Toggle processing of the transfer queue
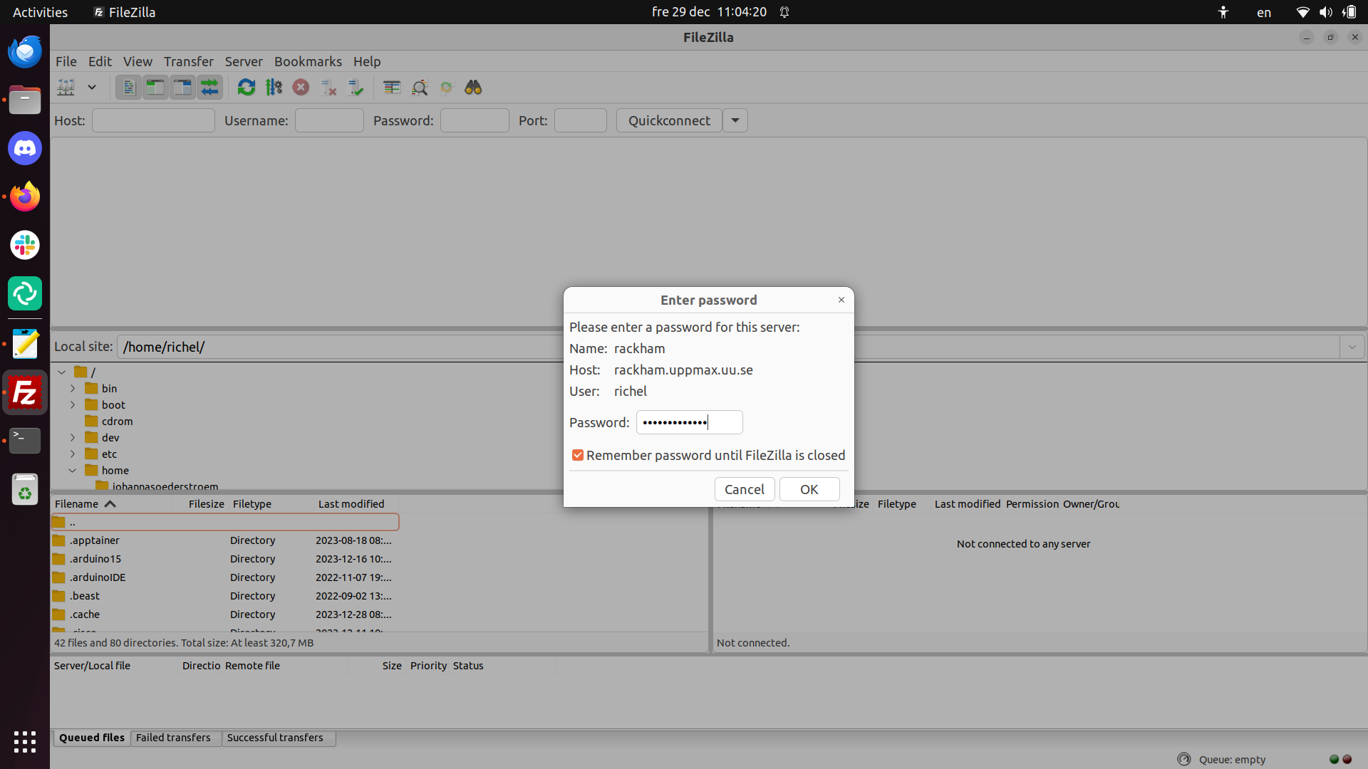Screen dimensions: 1368x769 (x=274, y=88)
